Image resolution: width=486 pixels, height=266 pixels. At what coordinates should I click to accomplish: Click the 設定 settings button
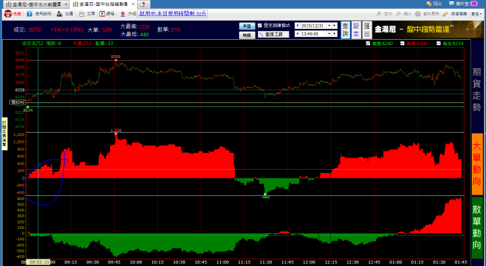(356, 30)
